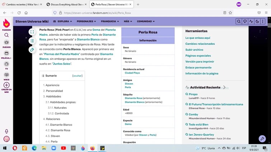271x152 pixels.
Task: Jump to Habilidades propias section
Action: tap(63, 102)
